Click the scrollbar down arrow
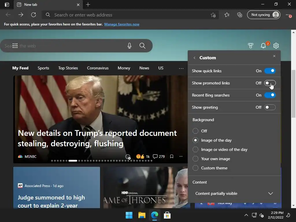 coord(293,206)
